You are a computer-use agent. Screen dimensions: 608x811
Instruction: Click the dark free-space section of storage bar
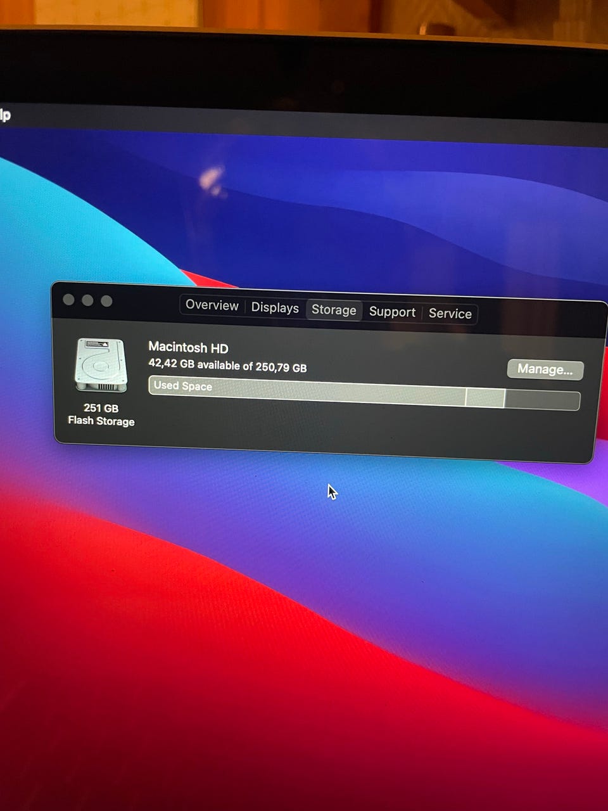542,400
